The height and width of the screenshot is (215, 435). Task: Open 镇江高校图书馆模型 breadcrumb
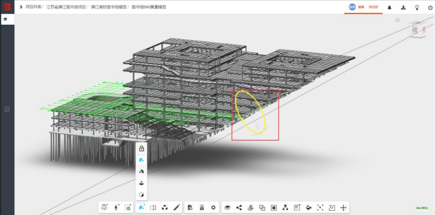pyautogui.click(x=109, y=7)
